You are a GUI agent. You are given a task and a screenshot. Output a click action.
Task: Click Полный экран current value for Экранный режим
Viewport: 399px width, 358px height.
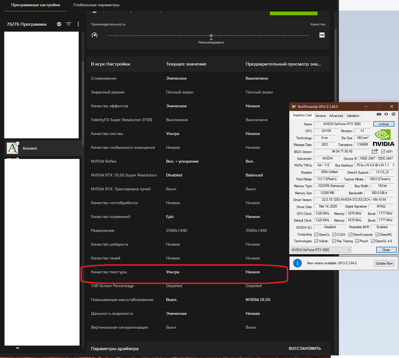pyautogui.click(x=180, y=92)
